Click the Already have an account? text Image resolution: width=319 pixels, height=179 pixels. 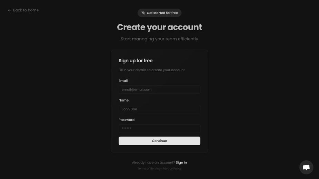(153, 162)
